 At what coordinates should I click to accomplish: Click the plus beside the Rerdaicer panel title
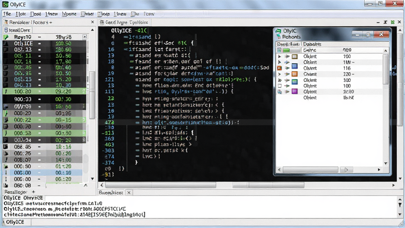51,23
